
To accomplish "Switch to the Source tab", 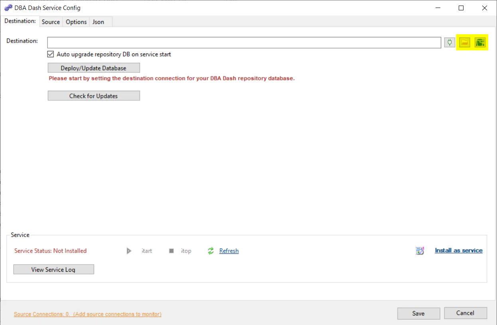I will 51,22.
